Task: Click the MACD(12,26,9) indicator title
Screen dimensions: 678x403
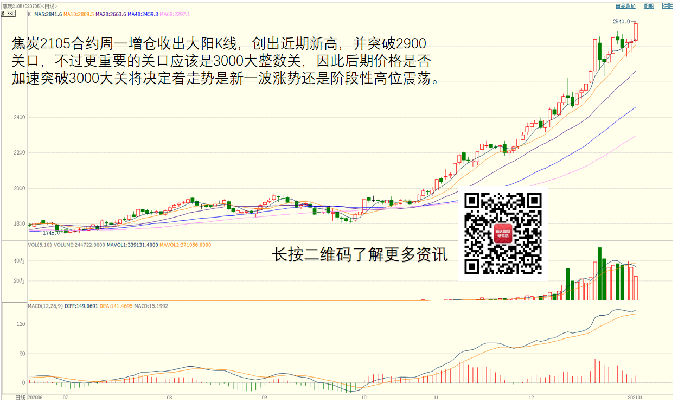Action: pos(45,306)
